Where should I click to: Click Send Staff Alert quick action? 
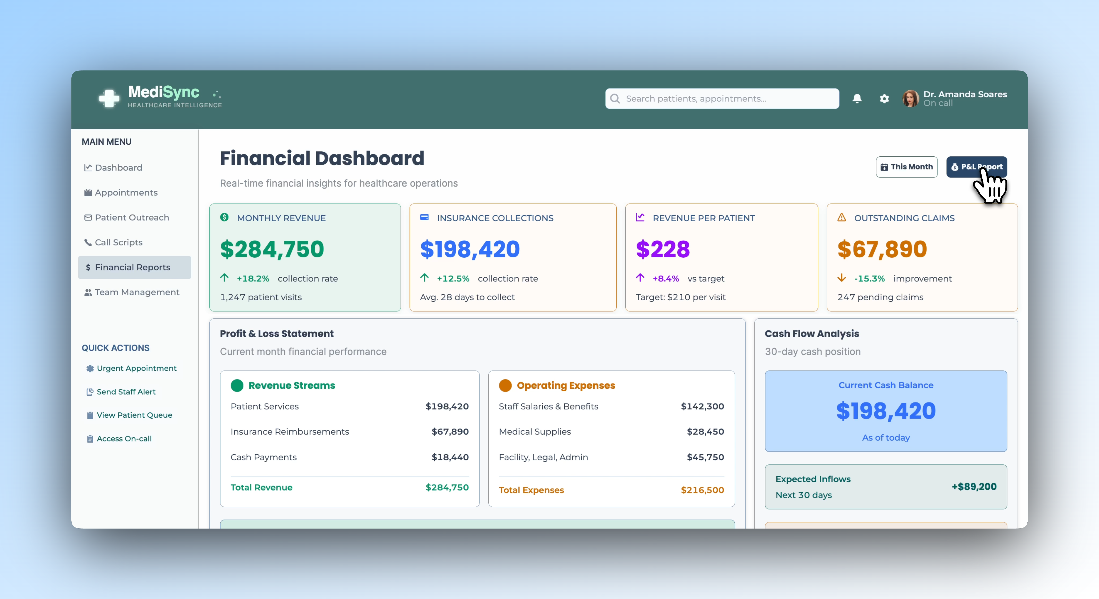tap(126, 392)
